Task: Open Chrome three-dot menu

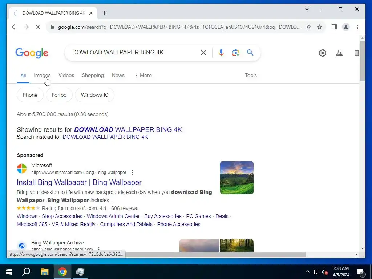Action: 357,27
